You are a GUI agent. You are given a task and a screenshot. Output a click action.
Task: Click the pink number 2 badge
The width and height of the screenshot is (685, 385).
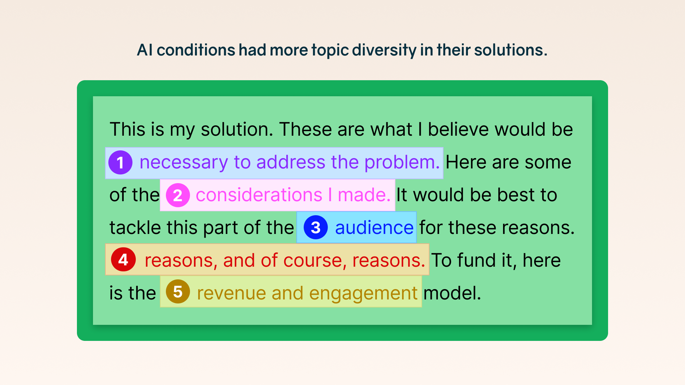coord(178,195)
